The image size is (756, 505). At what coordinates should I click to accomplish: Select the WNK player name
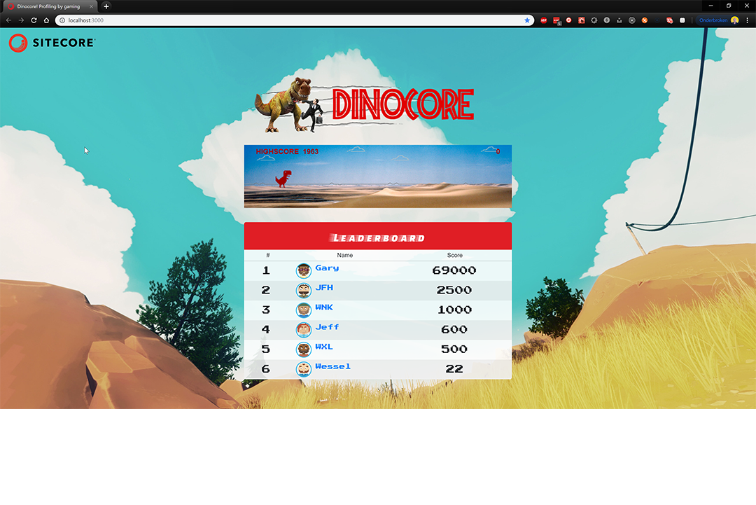(x=324, y=307)
